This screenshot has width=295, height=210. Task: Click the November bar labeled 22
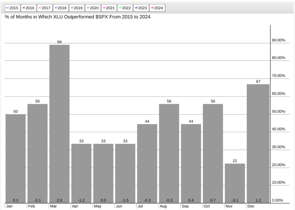(235, 183)
